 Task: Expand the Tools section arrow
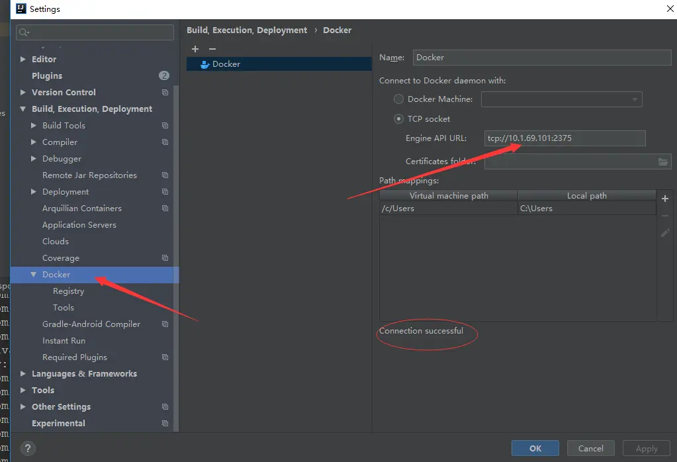coord(23,391)
